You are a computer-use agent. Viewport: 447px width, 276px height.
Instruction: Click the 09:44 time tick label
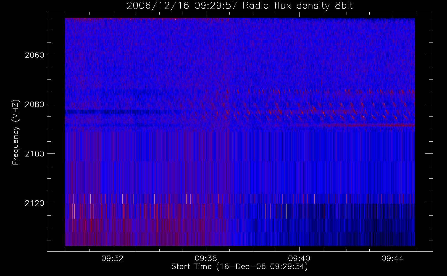pyautogui.click(x=393, y=259)
